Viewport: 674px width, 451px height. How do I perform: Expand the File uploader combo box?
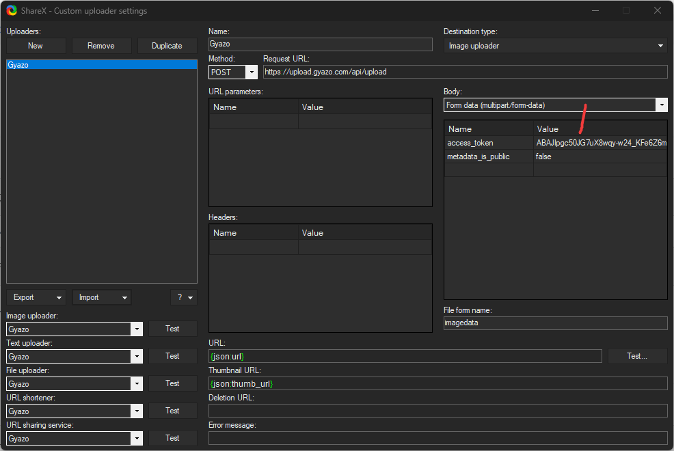click(137, 384)
